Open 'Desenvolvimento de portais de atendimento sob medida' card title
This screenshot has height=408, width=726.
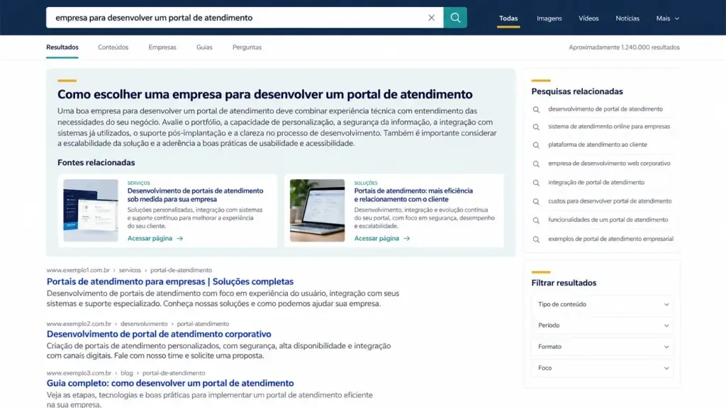pyautogui.click(x=195, y=195)
